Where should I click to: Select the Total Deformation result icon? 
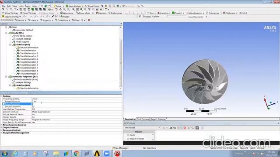coord(18,51)
